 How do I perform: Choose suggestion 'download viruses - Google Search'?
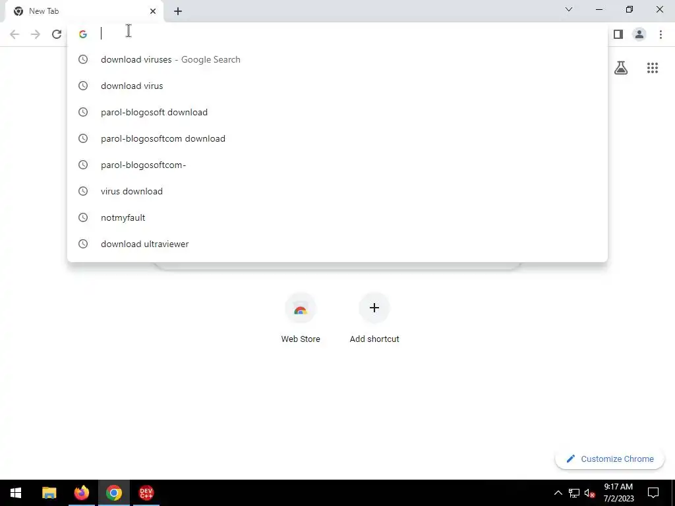pos(337,59)
